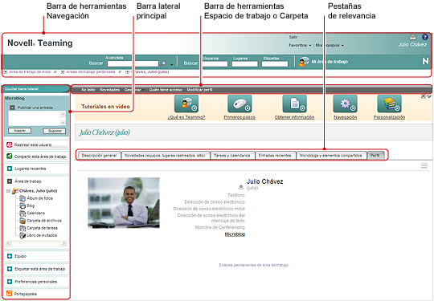Click Modificar perfil

(x=200, y=90)
